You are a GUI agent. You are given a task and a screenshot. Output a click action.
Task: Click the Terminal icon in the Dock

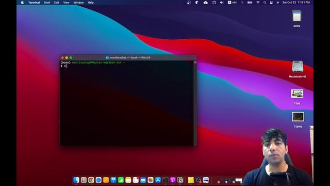click(166, 180)
